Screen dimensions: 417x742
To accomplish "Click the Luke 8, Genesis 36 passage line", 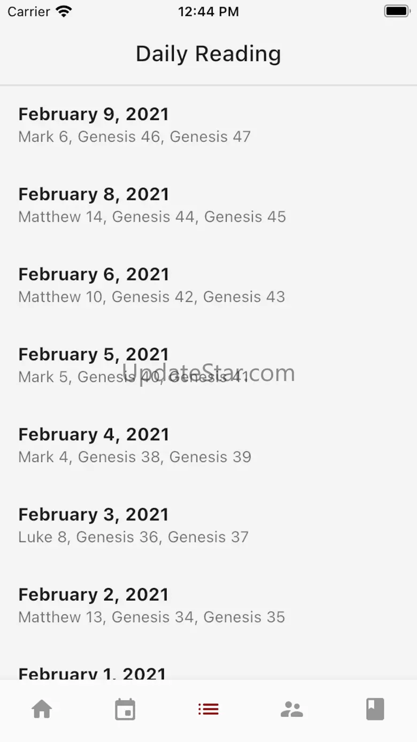I will (x=134, y=537).
